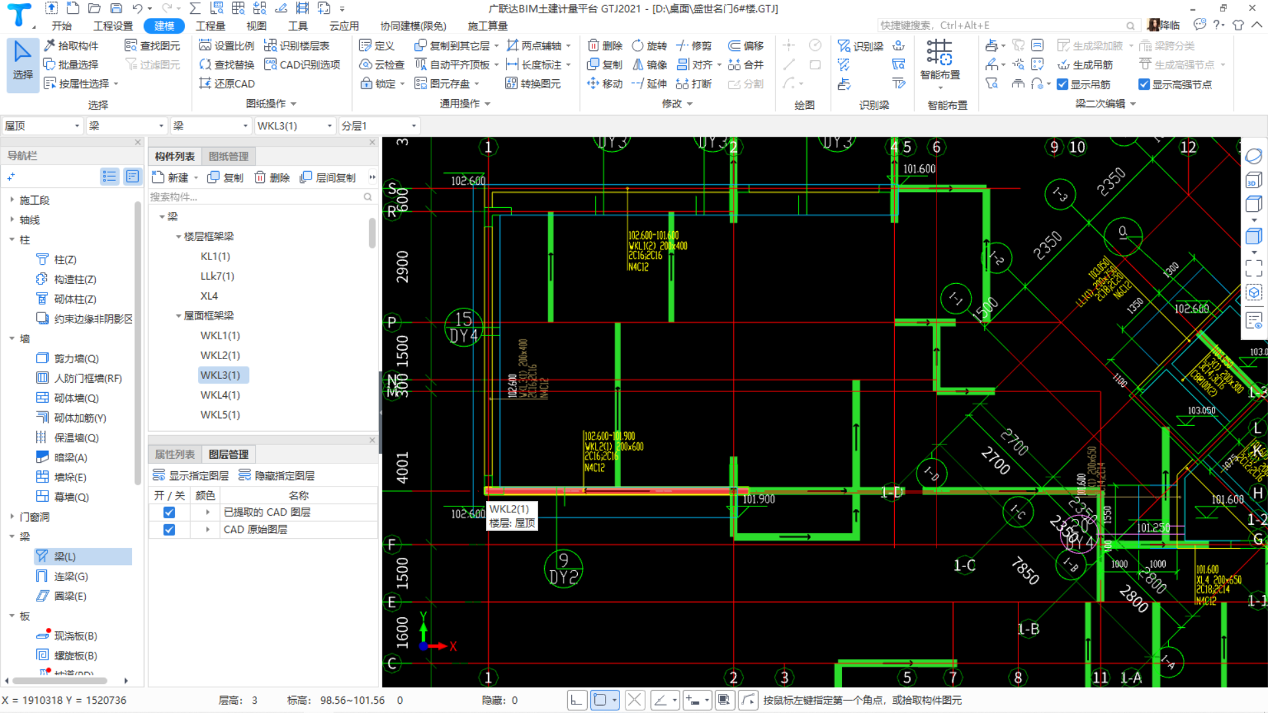Image resolution: width=1268 pixels, height=713 pixels.
Task: Switch to the 属性列表 tab
Action: [174, 454]
